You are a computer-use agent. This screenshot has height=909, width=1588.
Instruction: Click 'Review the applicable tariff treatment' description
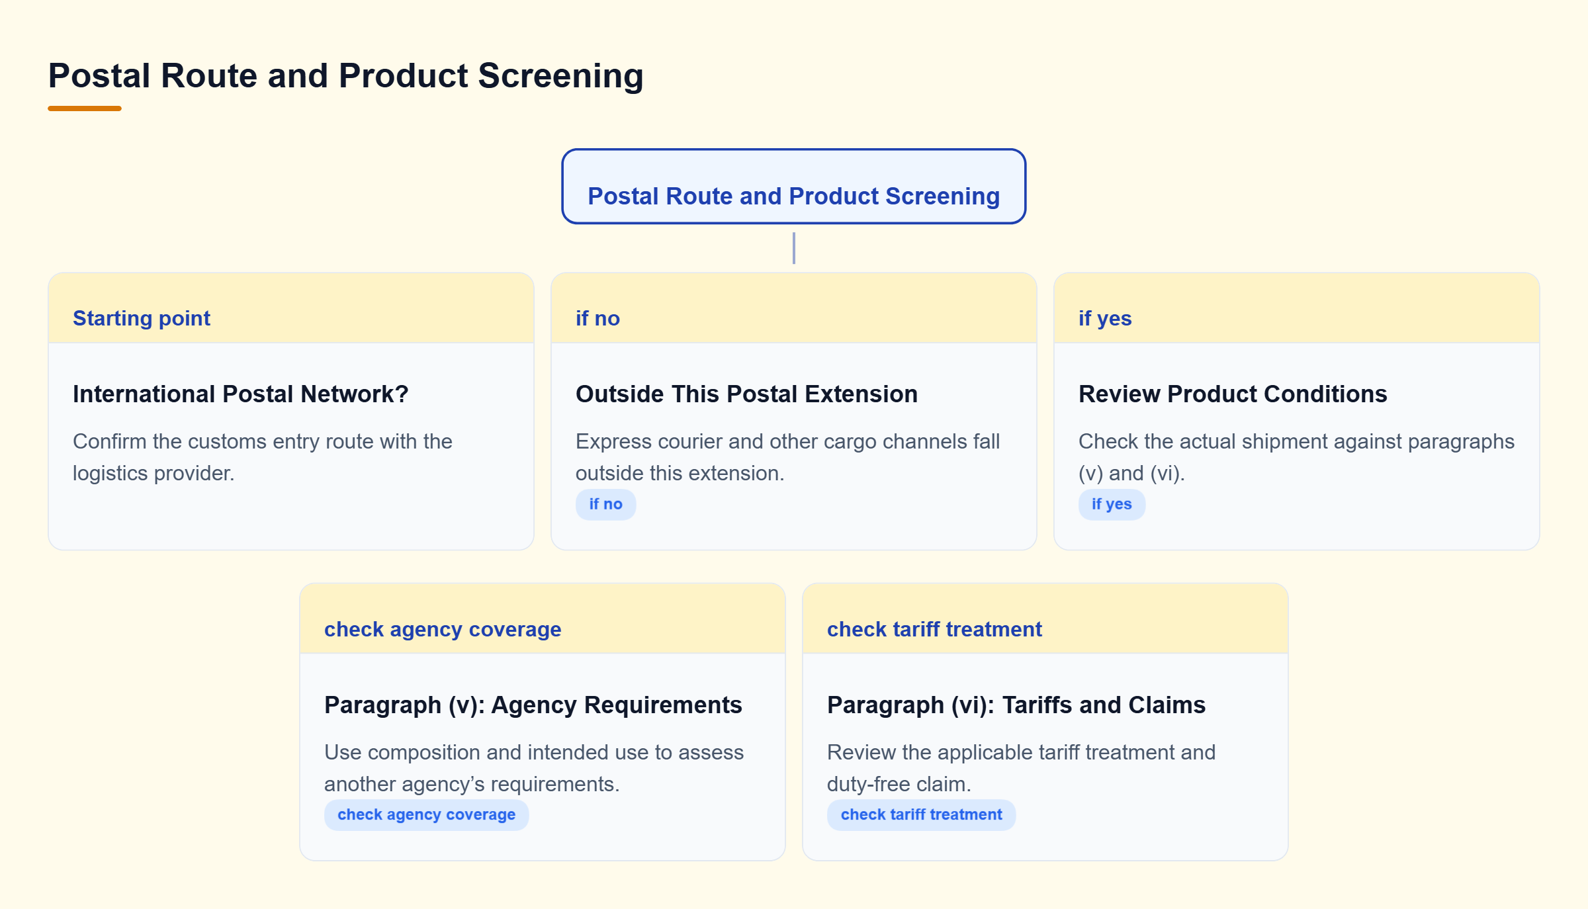coord(1021,768)
